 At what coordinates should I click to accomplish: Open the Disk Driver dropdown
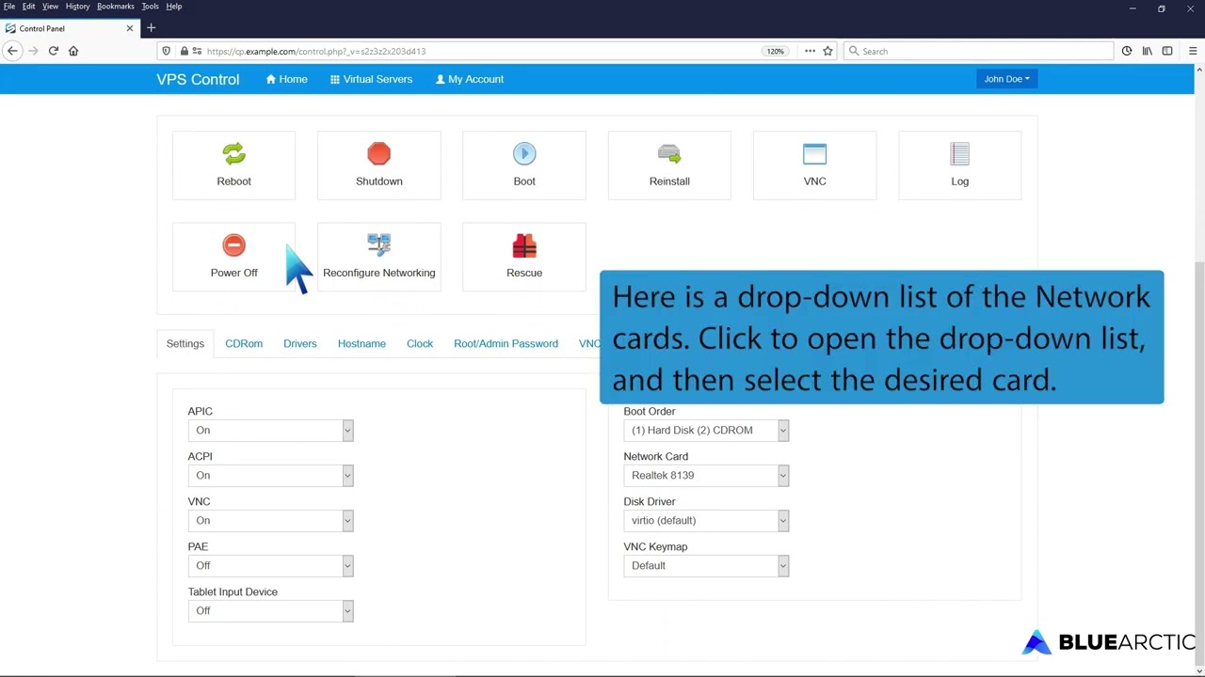706,520
